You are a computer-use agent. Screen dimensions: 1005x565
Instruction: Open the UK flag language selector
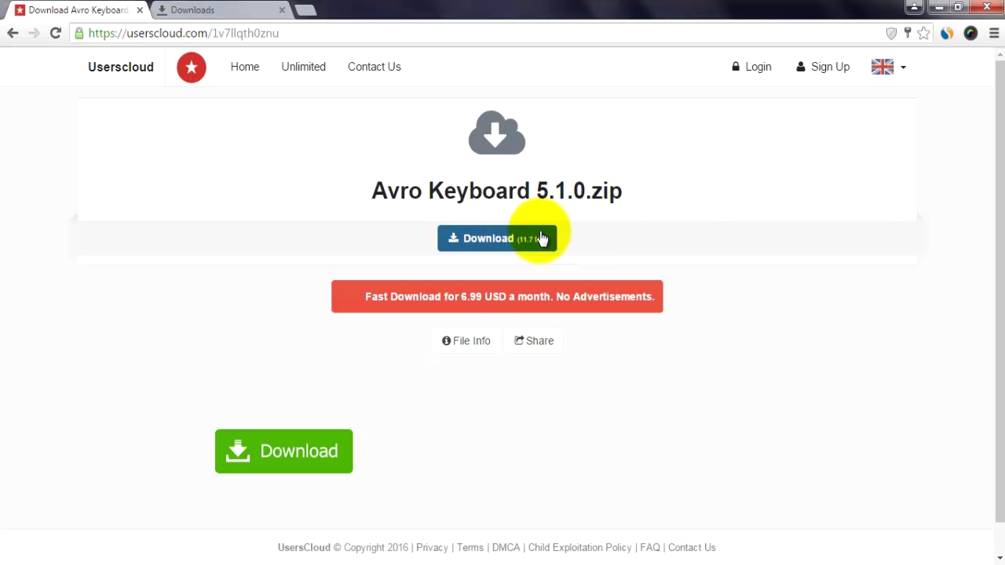point(882,67)
